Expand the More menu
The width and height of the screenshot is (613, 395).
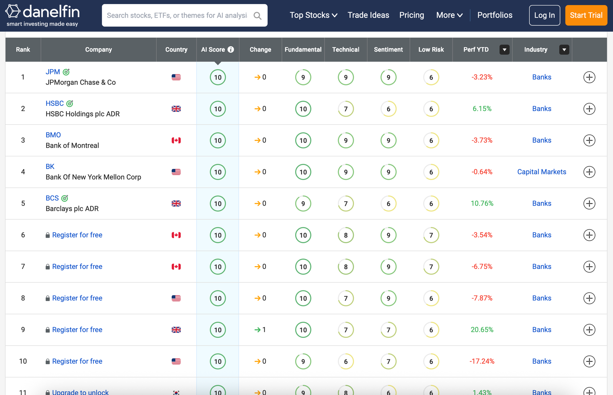click(x=449, y=15)
